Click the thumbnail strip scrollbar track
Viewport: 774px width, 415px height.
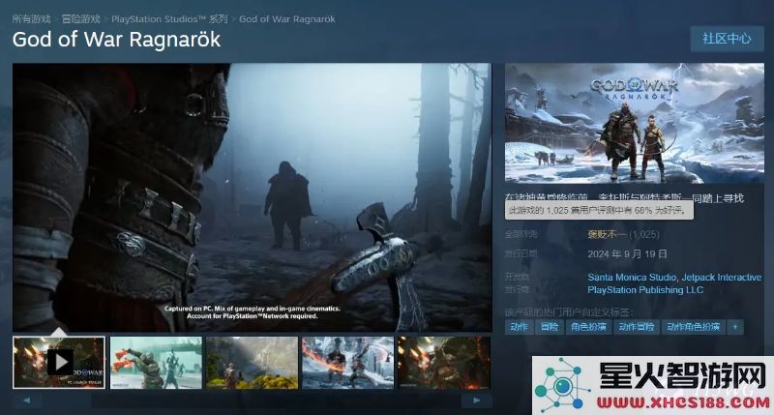coord(252,400)
